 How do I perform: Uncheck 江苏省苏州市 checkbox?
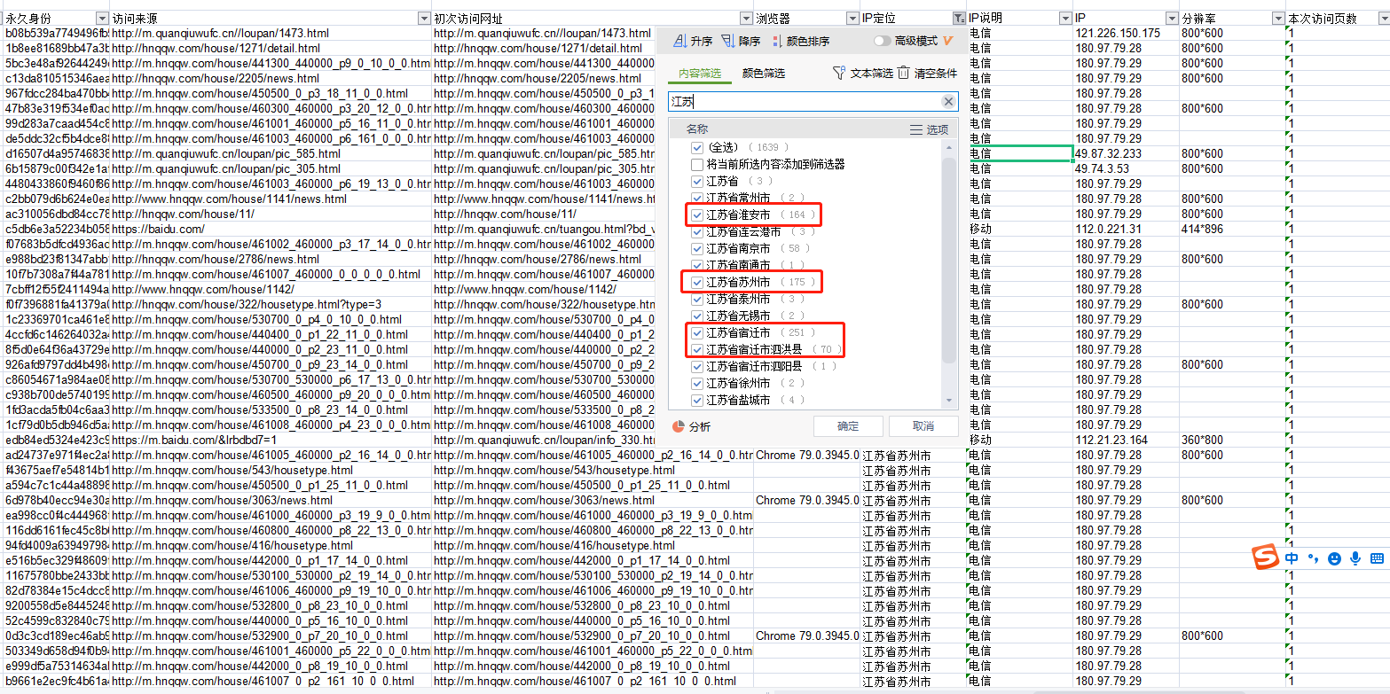(x=697, y=282)
